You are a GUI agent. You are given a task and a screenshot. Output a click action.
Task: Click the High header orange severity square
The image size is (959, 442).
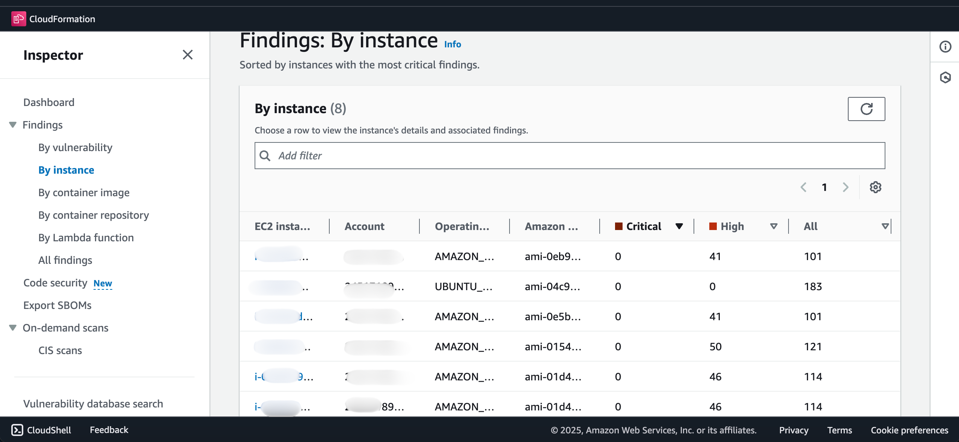point(713,226)
